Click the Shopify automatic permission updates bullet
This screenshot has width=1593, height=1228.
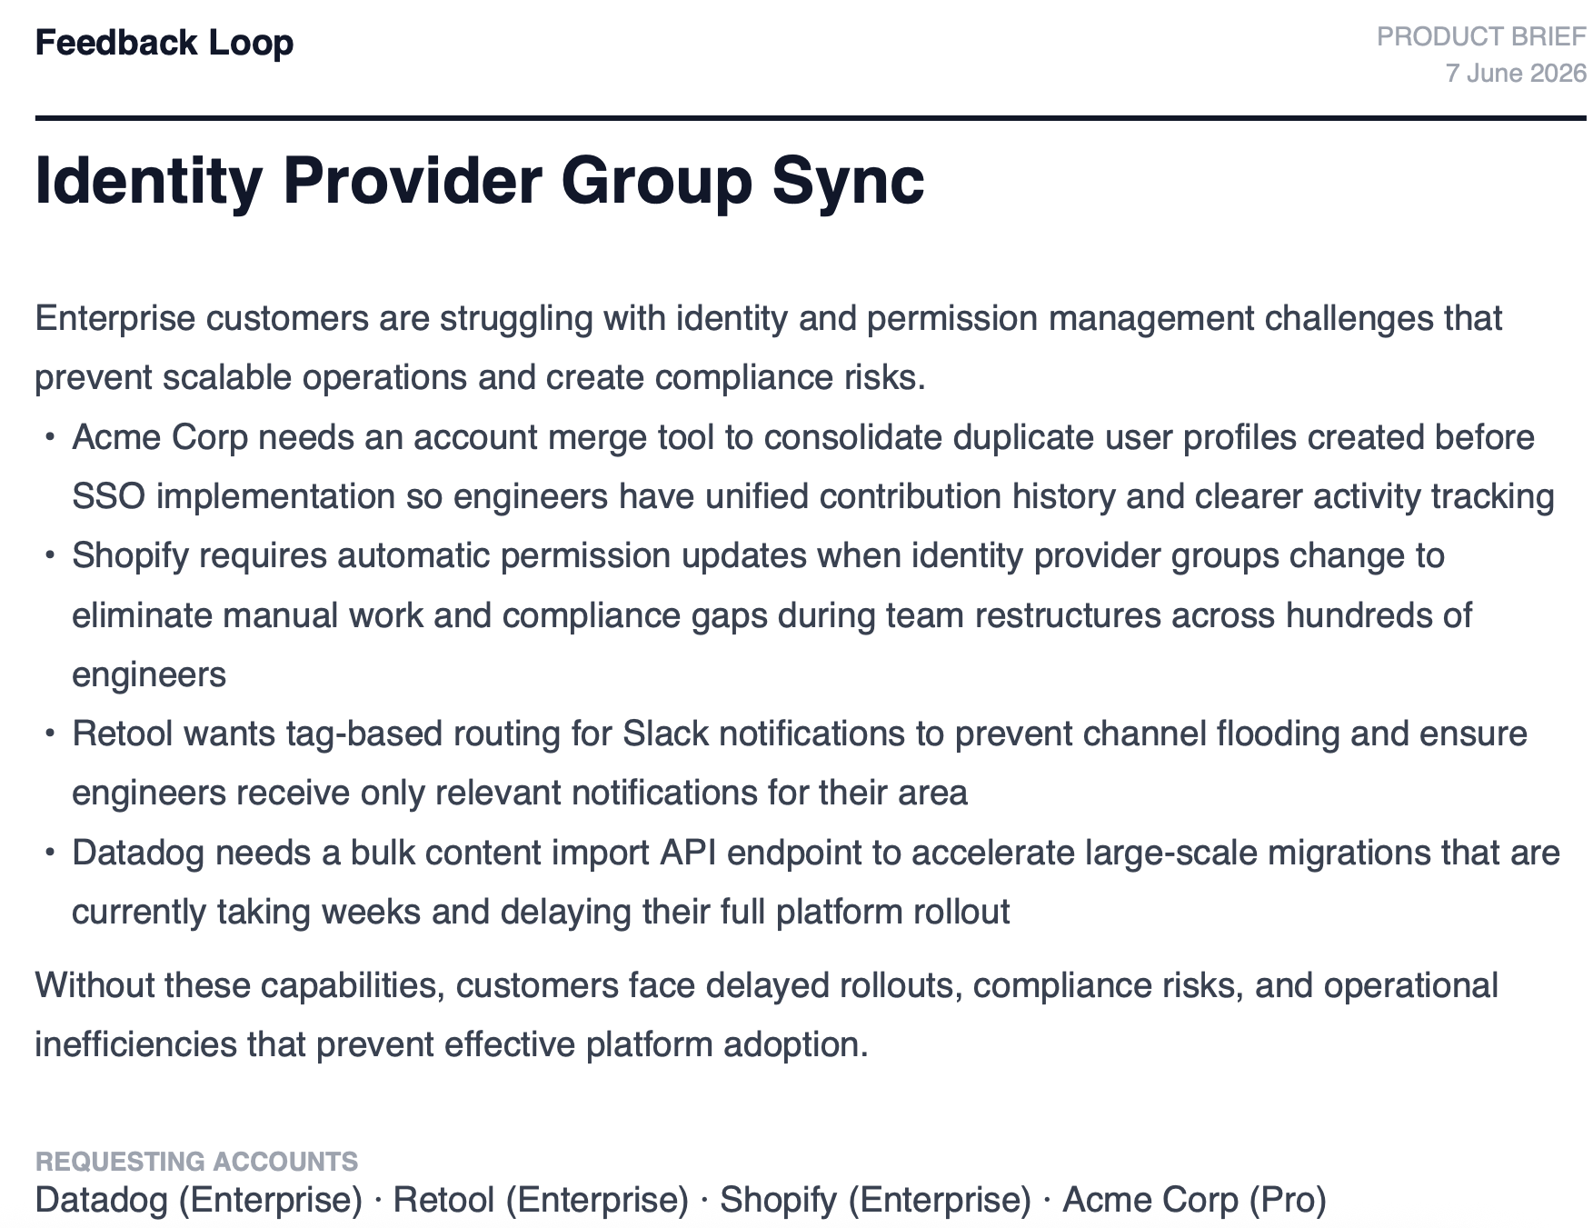point(772,615)
